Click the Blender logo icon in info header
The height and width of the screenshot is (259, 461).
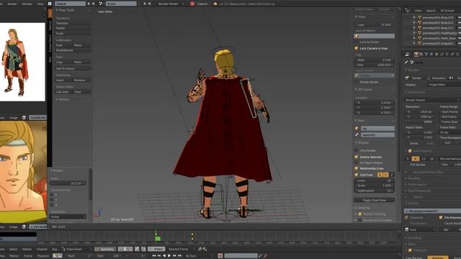215,4
